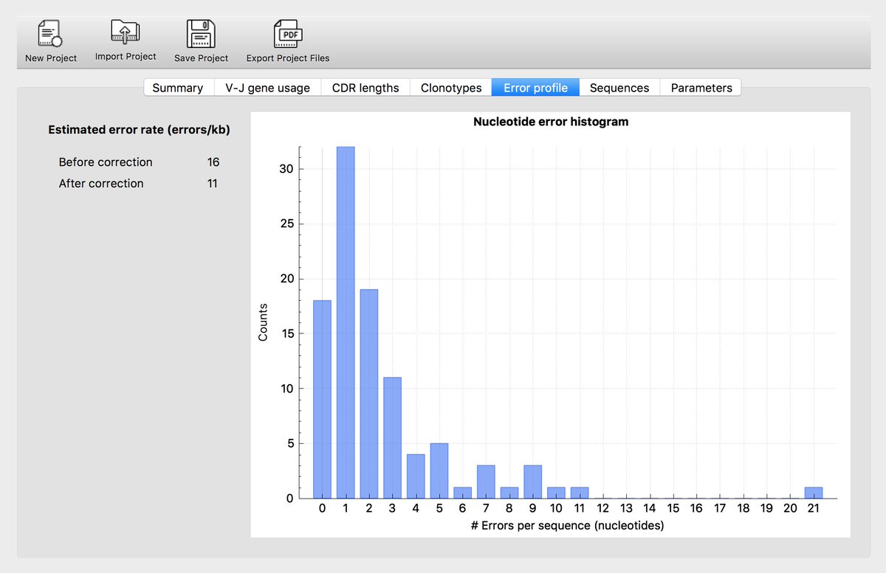Click the histogram bar for 7 errors
This screenshot has height=573, width=886.
pyautogui.click(x=486, y=482)
